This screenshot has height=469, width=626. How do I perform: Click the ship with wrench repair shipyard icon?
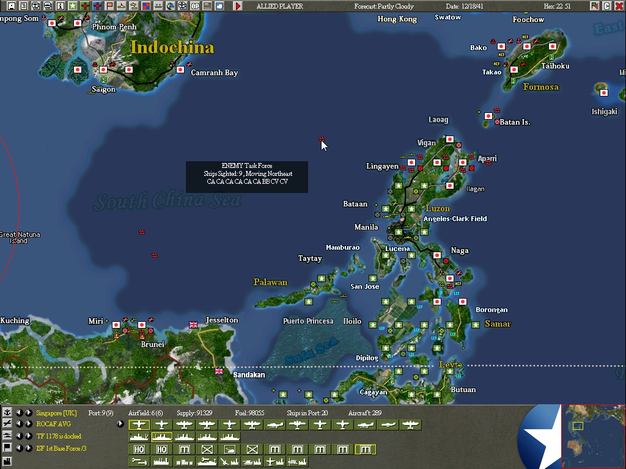tap(207, 462)
